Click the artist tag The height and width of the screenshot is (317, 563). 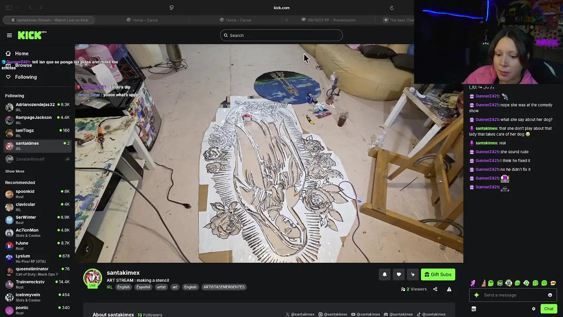[161, 287]
